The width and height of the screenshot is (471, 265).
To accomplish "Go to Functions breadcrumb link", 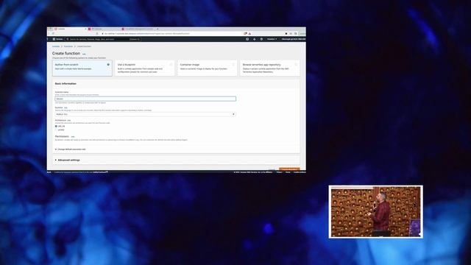I will pos(68,46).
